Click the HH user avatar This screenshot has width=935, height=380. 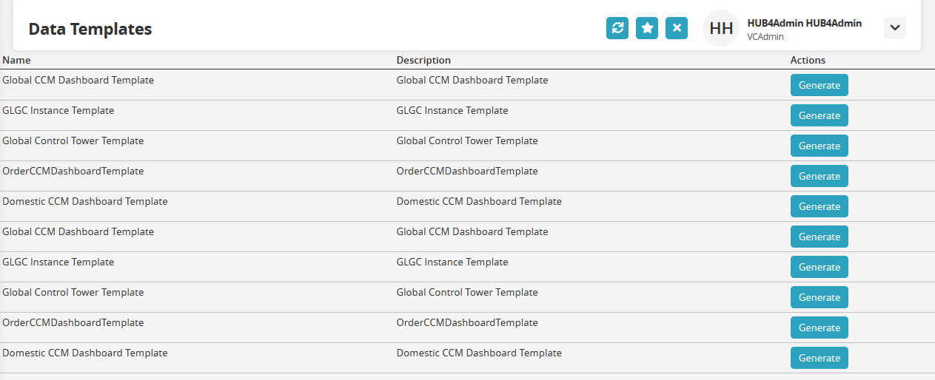click(x=721, y=29)
